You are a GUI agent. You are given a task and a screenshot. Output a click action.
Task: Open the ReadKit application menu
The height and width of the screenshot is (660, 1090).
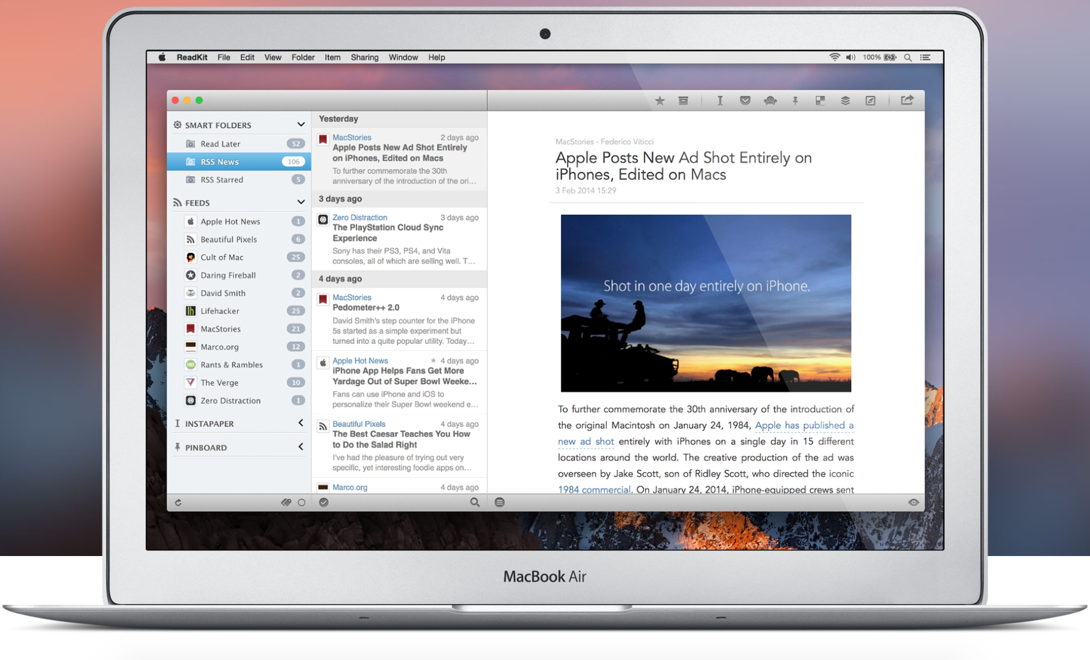coord(192,57)
